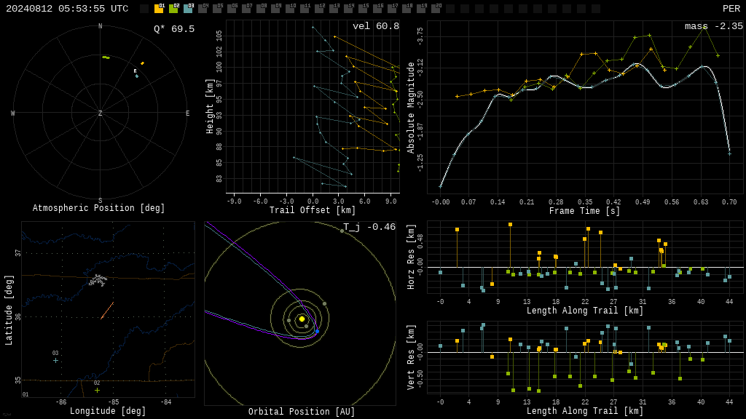Click the PER shower label
Screen dimensions: 746x419
pos(731,9)
